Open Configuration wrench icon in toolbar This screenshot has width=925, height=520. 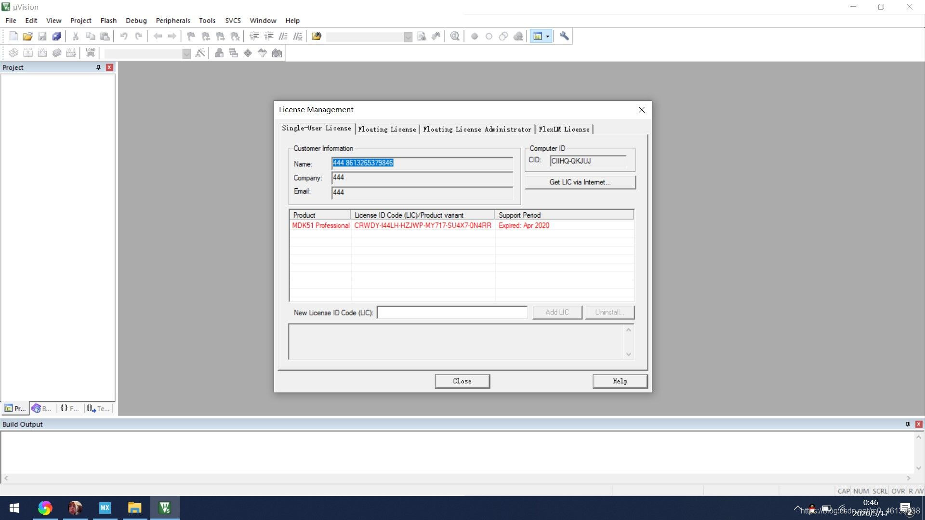click(x=564, y=36)
